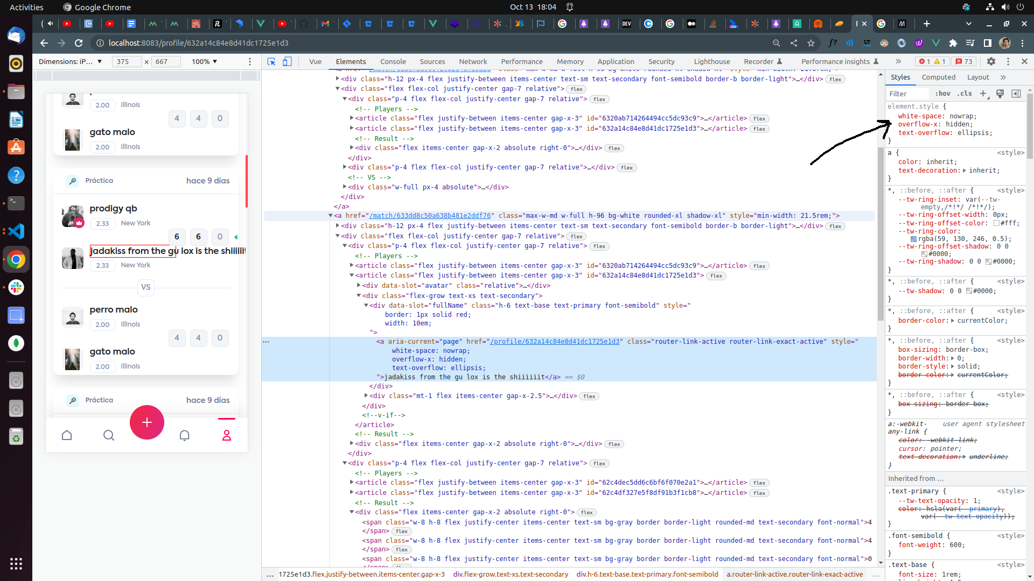Click the 73 issues counter badge

click(964, 61)
